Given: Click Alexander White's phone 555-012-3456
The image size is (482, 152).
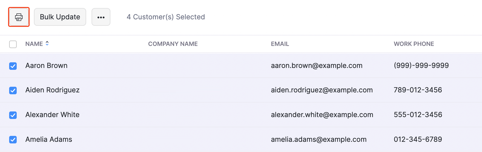Looking at the screenshot, I should tap(418, 115).
